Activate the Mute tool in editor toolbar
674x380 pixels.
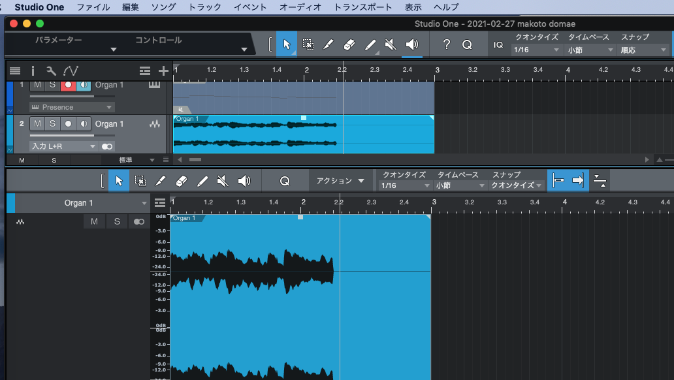coord(223,181)
